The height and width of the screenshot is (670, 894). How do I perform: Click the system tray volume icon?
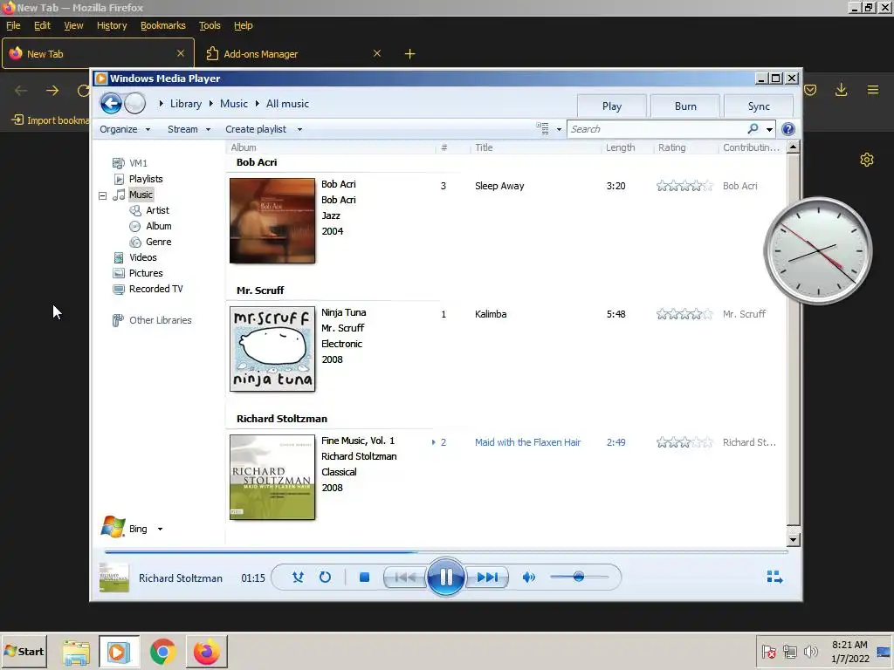810,651
